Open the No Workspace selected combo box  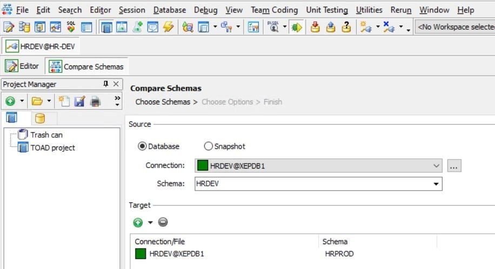pyautogui.click(x=455, y=27)
